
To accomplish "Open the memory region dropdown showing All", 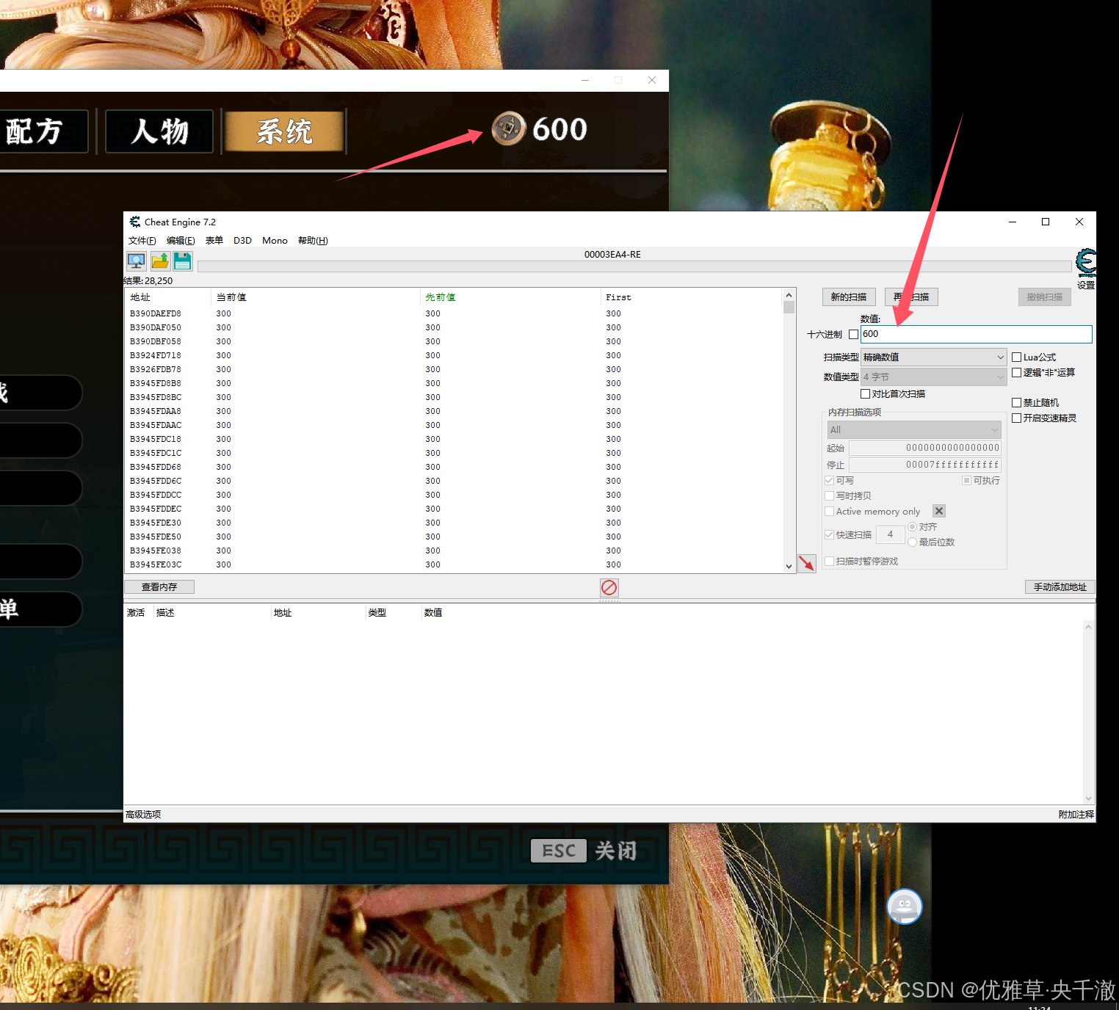I will click(914, 430).
